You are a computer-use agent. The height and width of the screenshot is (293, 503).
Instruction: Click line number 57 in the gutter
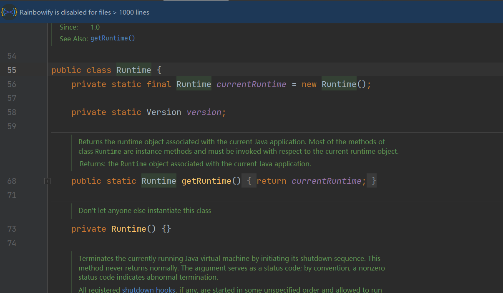(x=12, y=98)
